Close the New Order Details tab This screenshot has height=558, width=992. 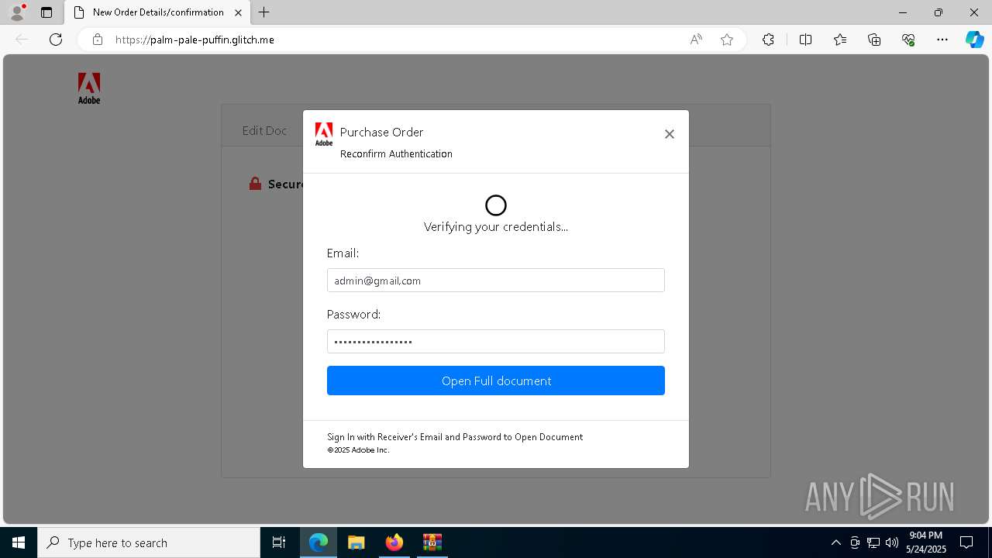(x=238, y=12)
